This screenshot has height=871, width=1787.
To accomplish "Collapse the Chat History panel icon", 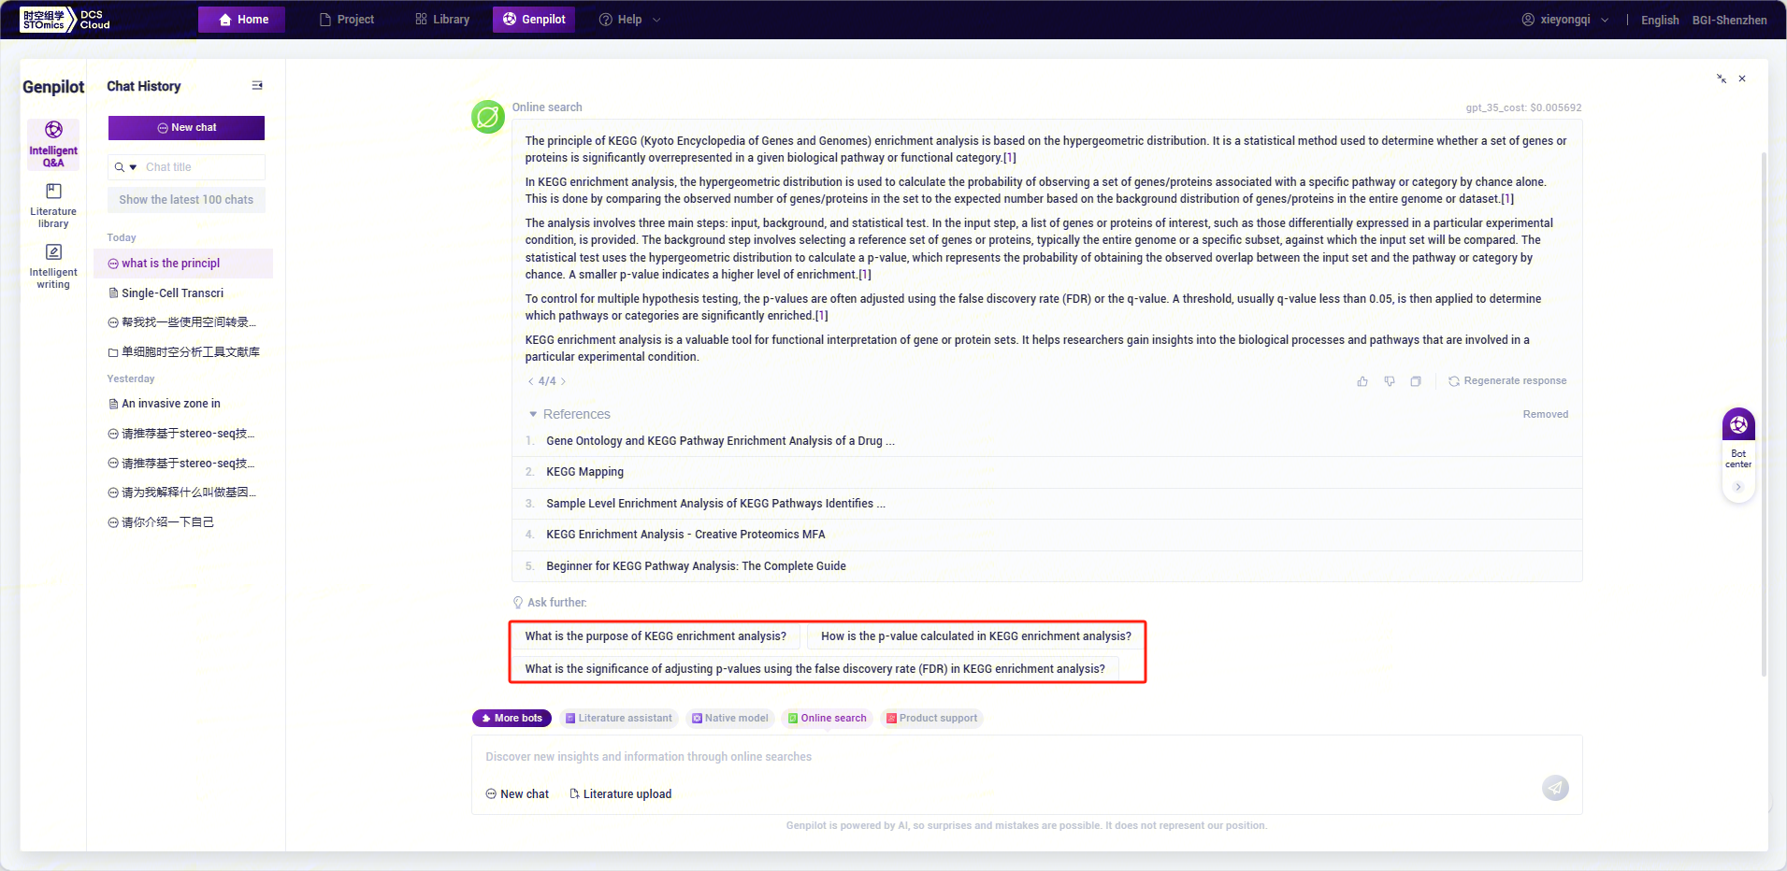I will (x=257, y=86).
